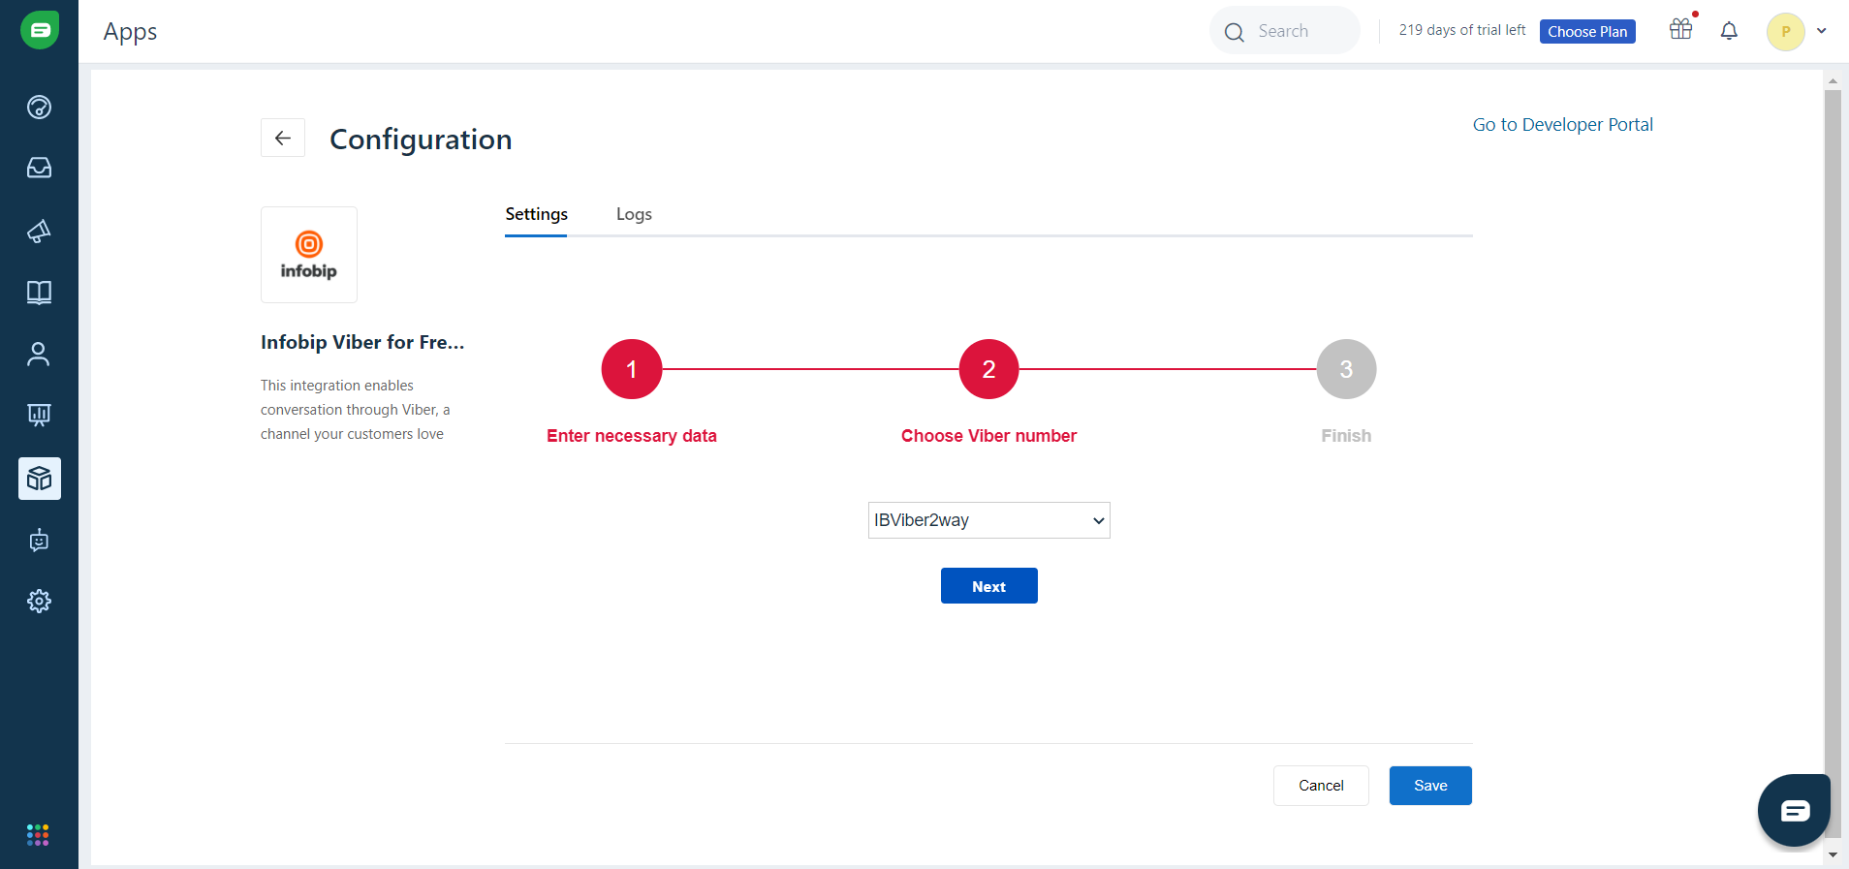Expand the profile avatar menu arrow
This screenshot has width=1849, height=869.
(1822, 31)
